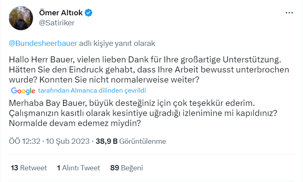Open the Ömer Altıok display name link
303x182 pixels.
60,13
